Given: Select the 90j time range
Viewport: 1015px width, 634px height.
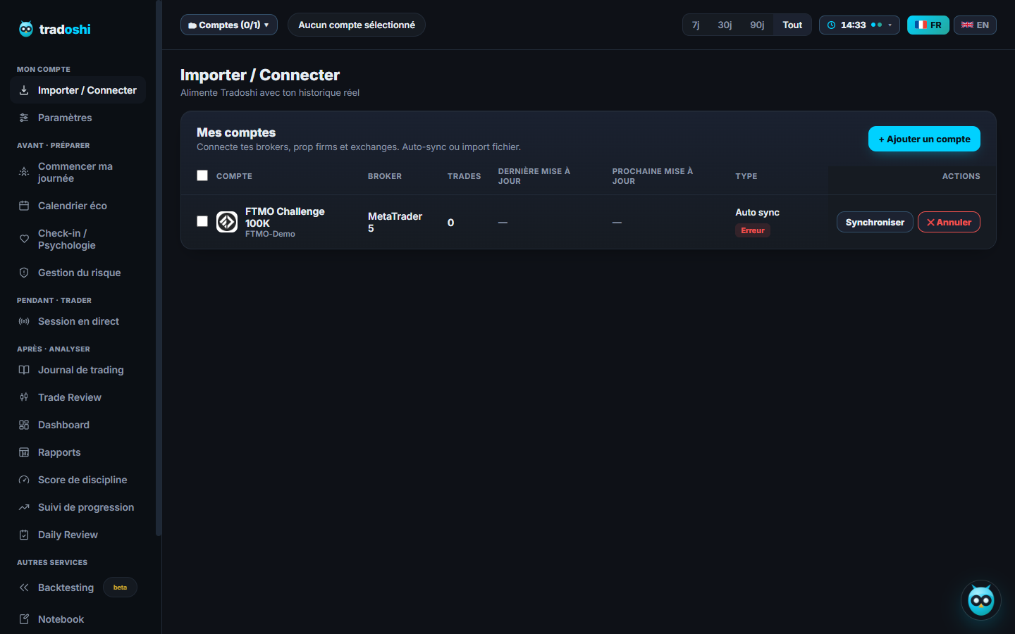Looking at the screenshot, I should pyautogui.click(x=757, y=25).
